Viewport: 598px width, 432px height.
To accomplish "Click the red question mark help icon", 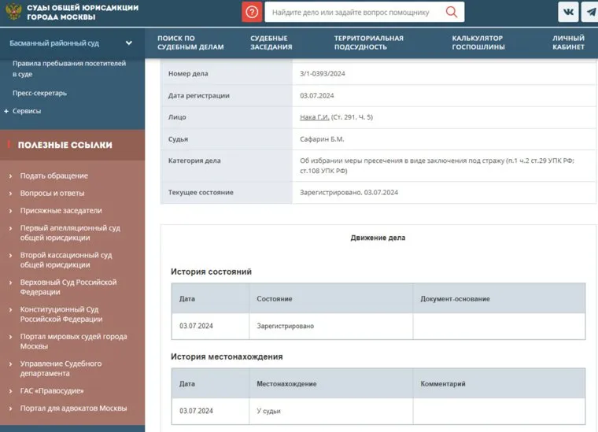I will click(x=252, y=12).
